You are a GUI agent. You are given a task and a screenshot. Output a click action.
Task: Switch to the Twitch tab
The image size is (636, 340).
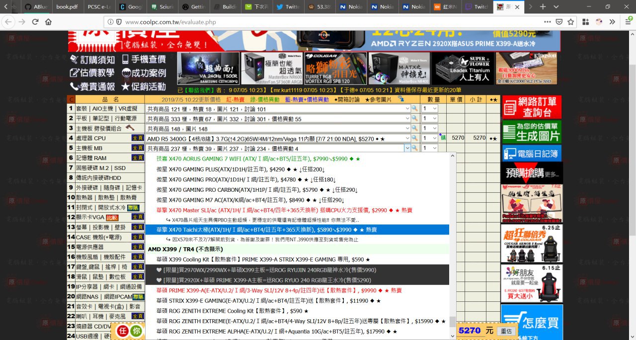tap(477, 7)
